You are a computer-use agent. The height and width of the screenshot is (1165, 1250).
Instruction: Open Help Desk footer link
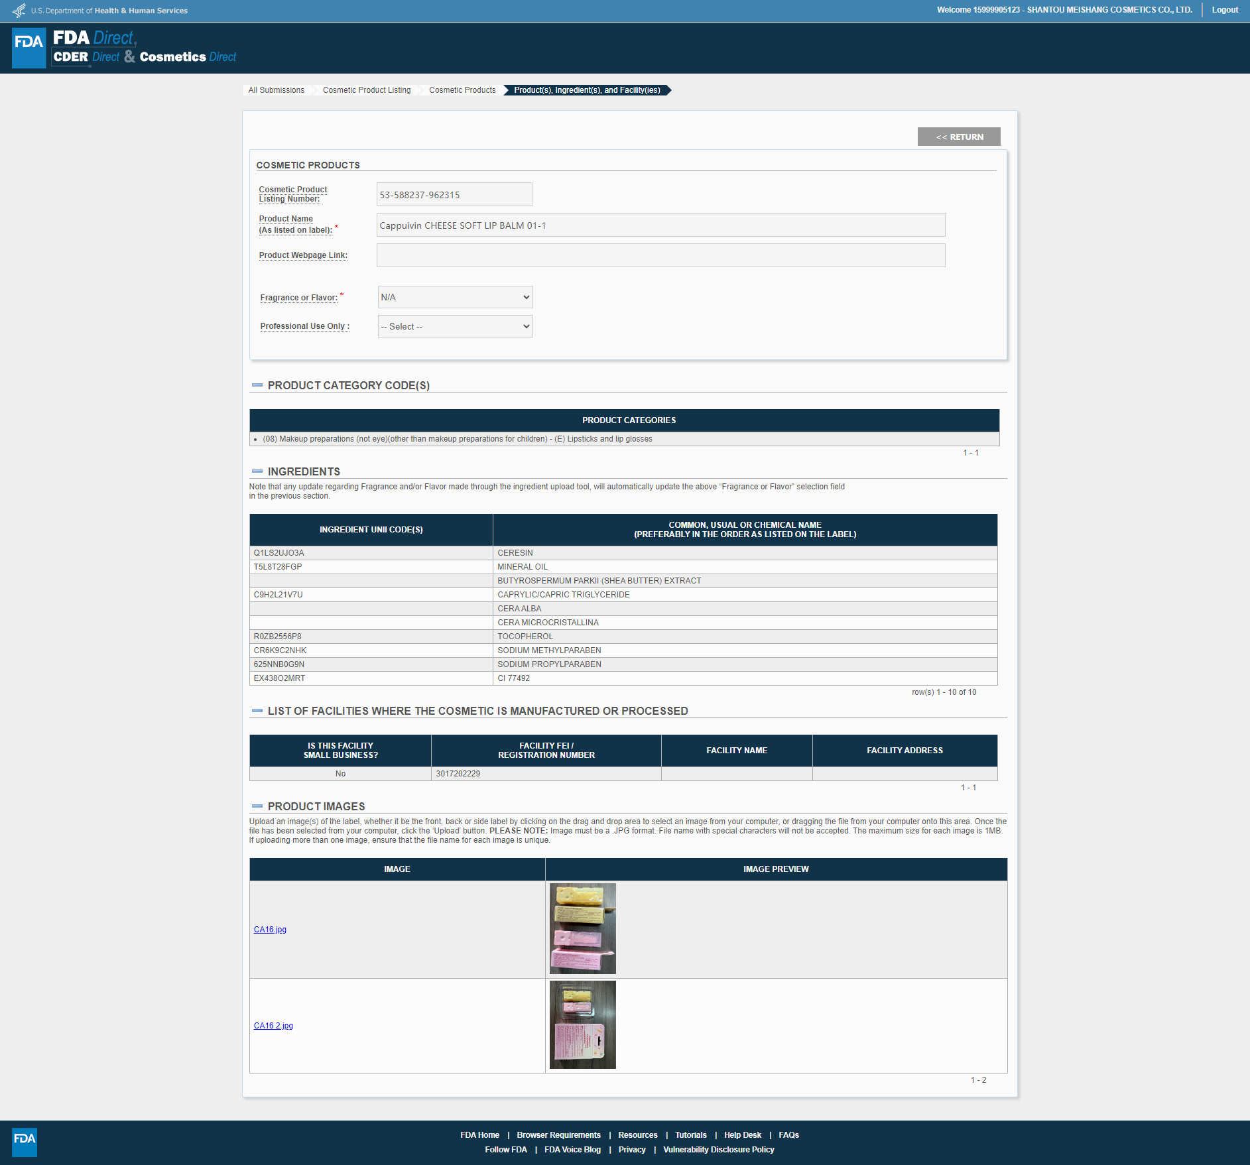[743, 1135]
